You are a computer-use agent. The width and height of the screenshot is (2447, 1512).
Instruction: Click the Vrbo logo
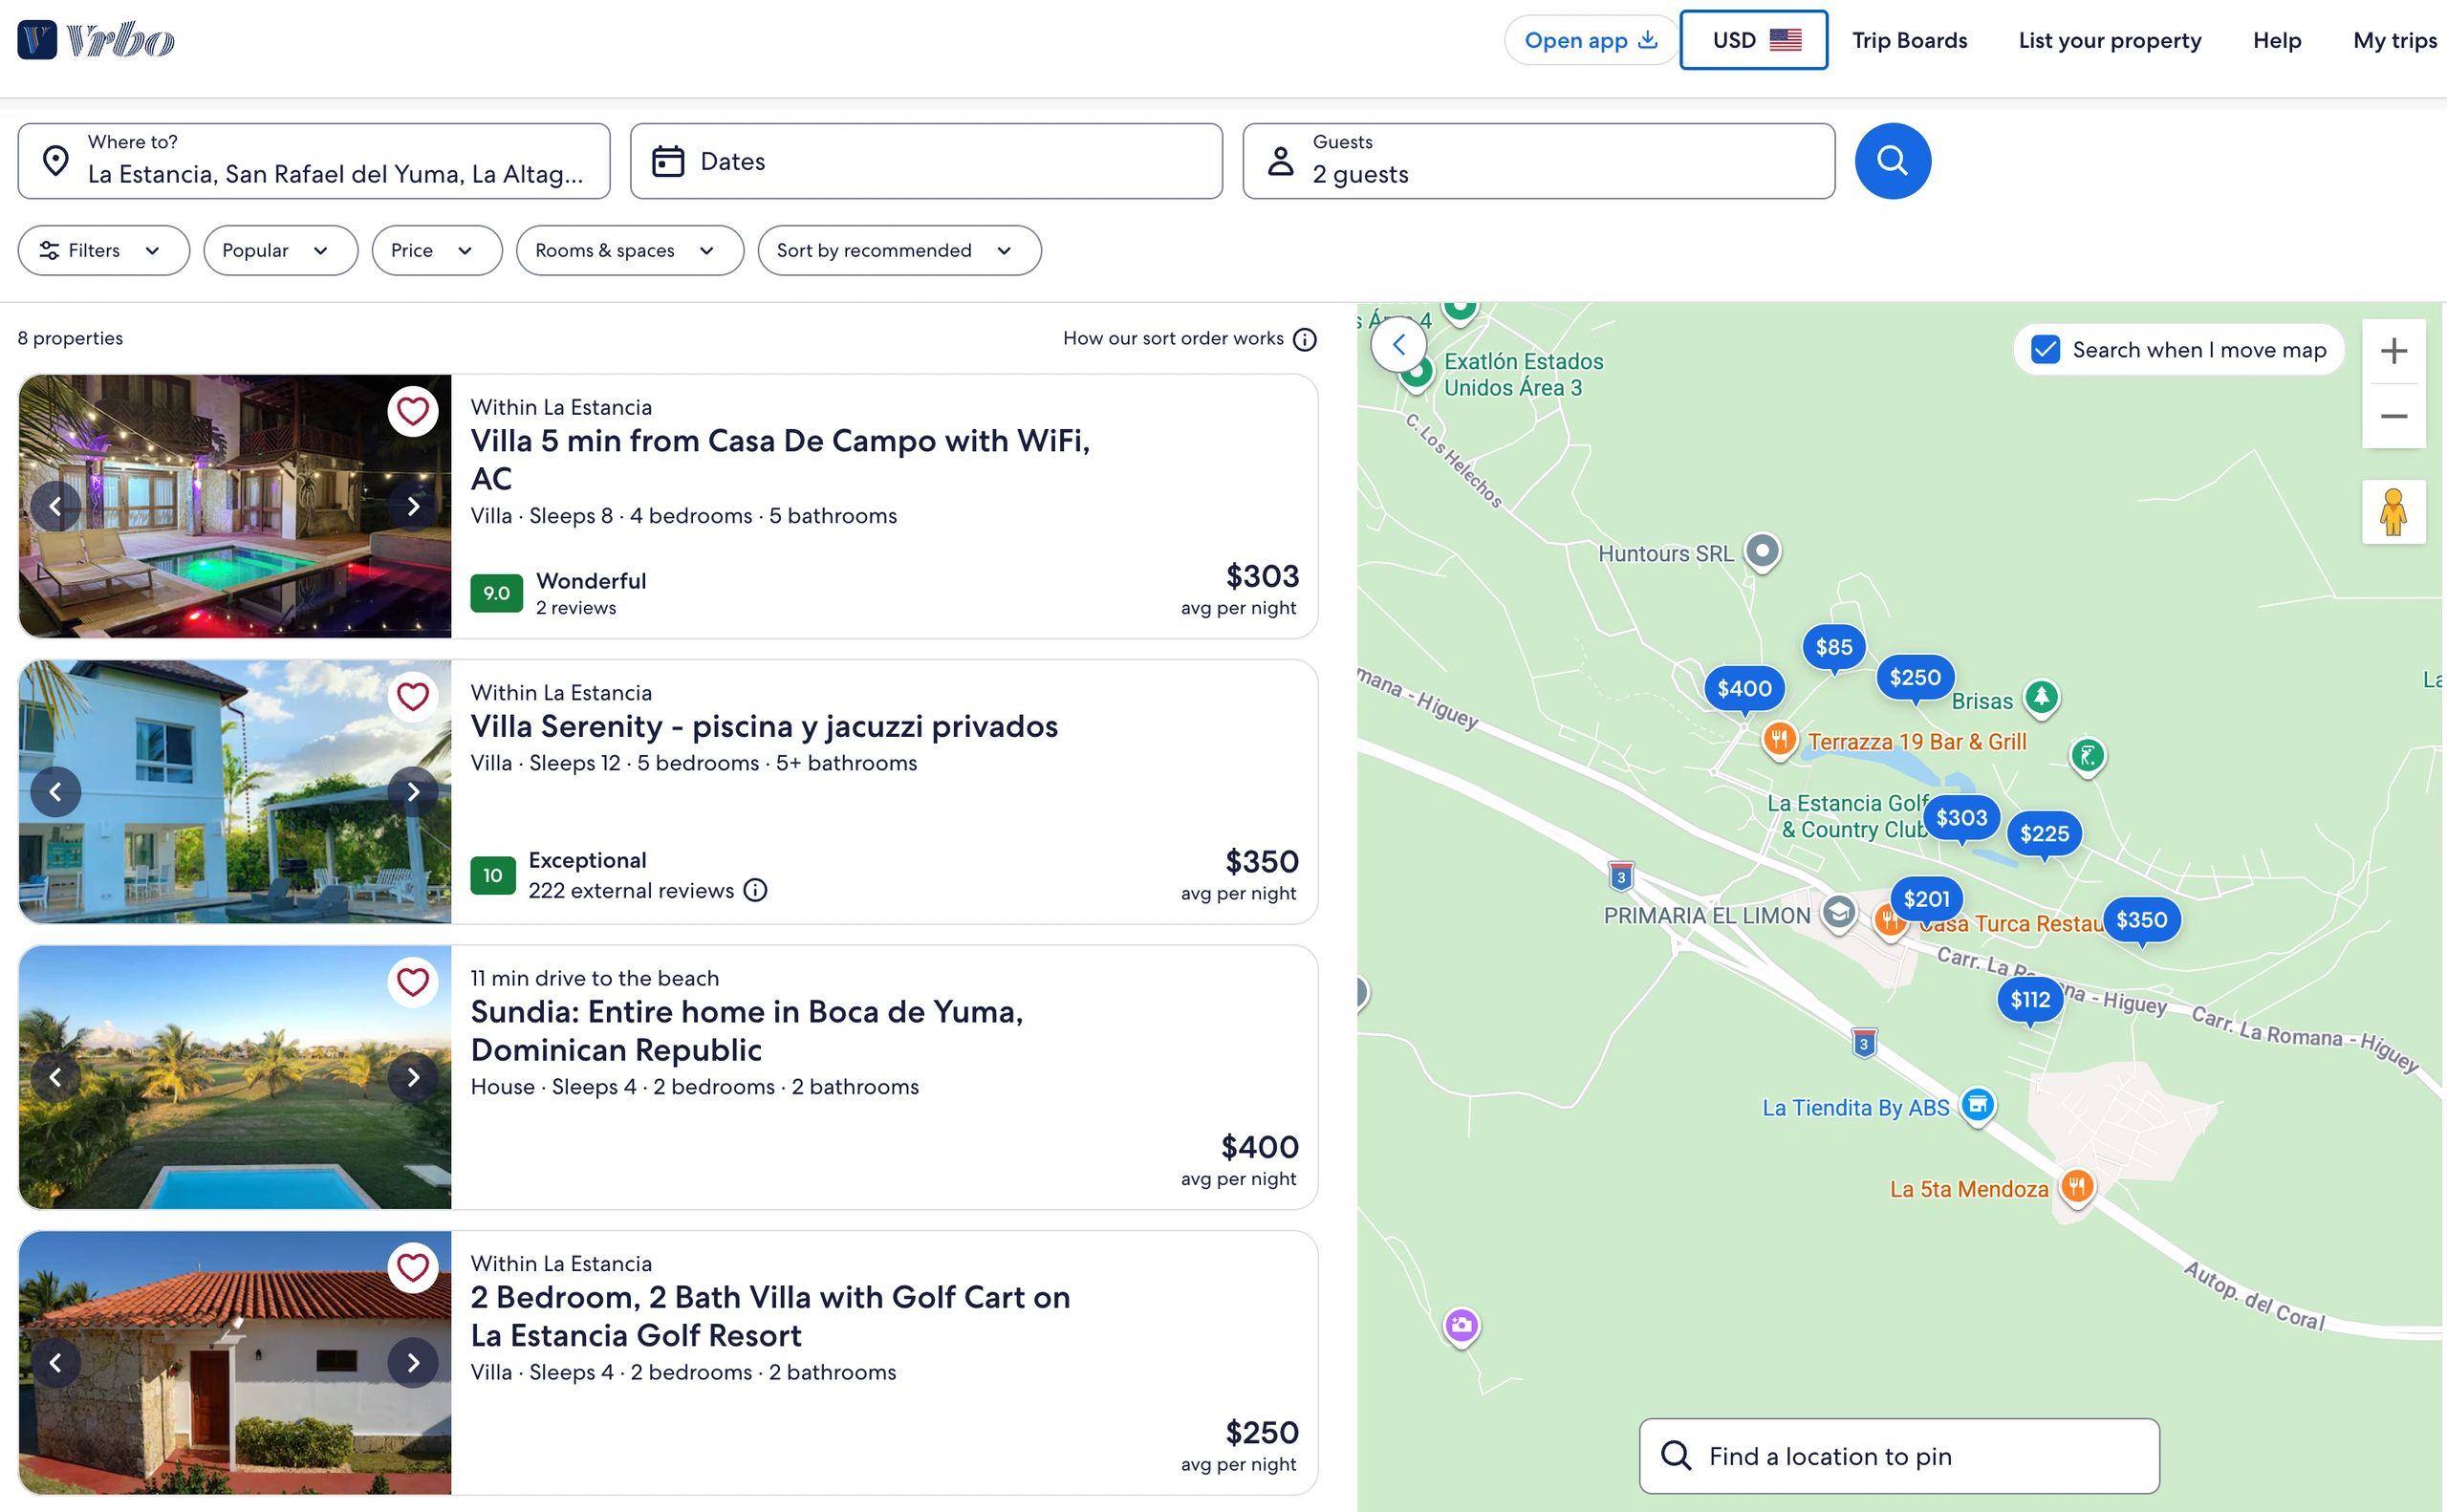(96, 40)
